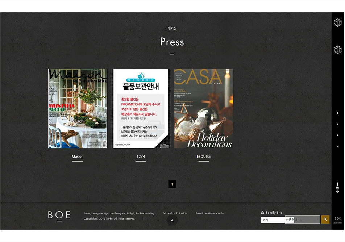The width and height of the screenshot is (345, 242).
Task: Open the Maison Marie Claire magazine cover
Action: [x=78, y=108]
